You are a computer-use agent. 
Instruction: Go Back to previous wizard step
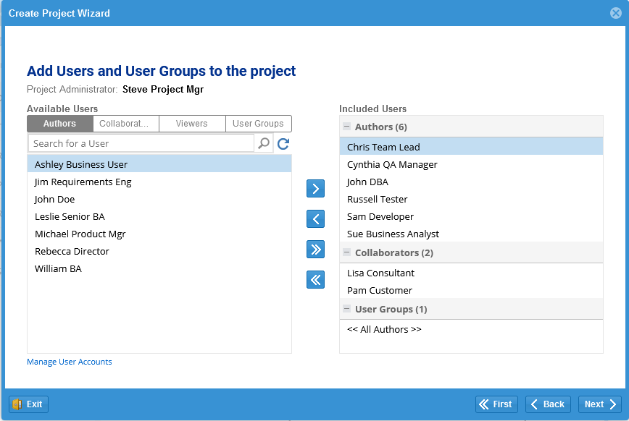548,404
